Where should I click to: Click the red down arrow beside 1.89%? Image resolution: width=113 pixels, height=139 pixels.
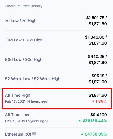tap(93, 101)
